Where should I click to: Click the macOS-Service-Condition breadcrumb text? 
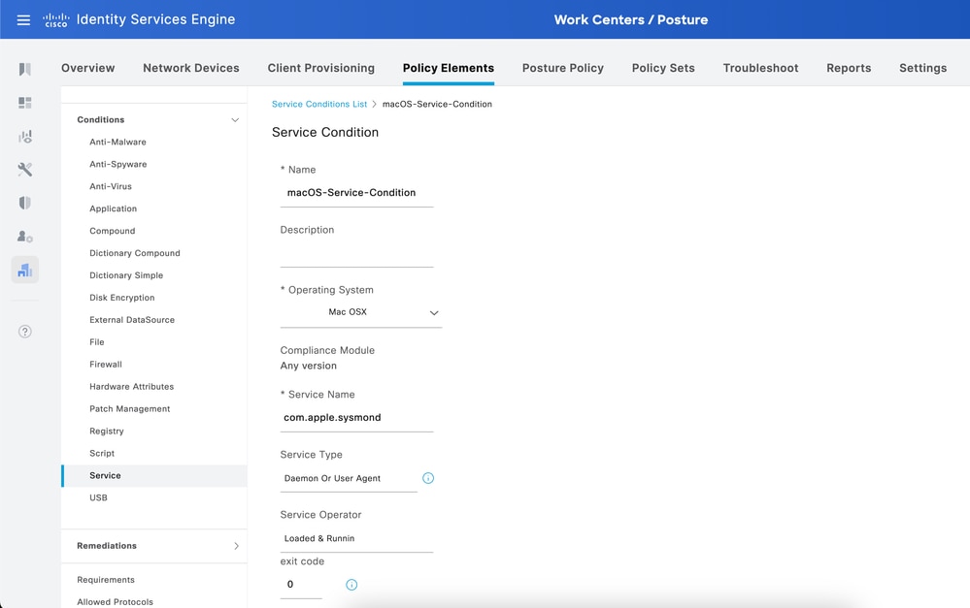click(437, 105)
